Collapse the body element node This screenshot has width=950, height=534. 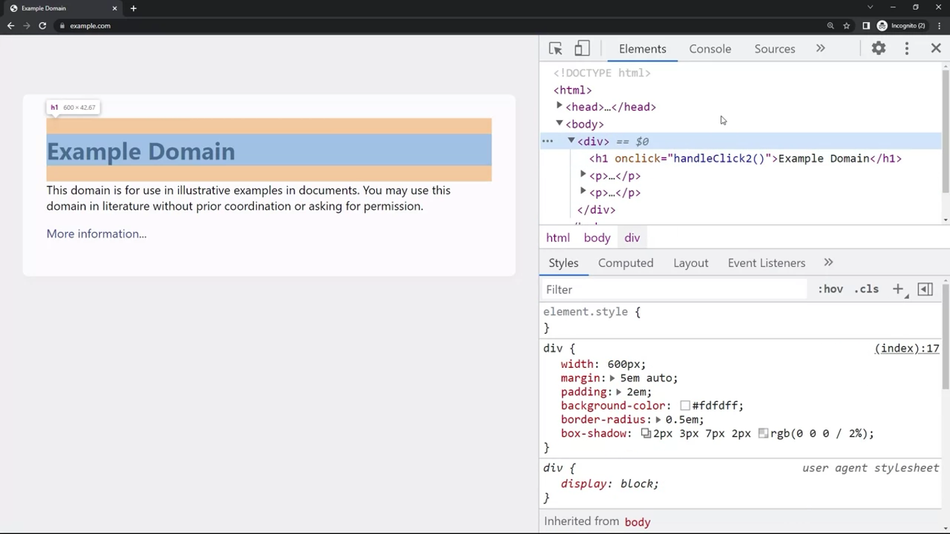pos(559,124)
